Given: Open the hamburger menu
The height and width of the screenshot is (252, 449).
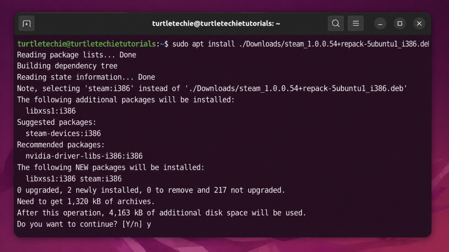Looking at the screenshot, I should [355, 23].
